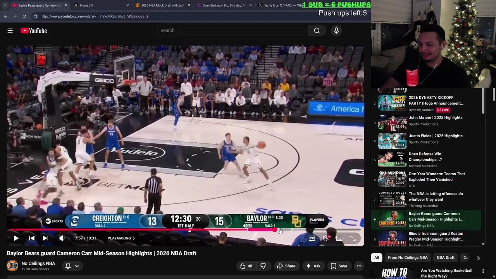496x279 pixels.
Task: Click the search magnifier button
Action: 317,31
